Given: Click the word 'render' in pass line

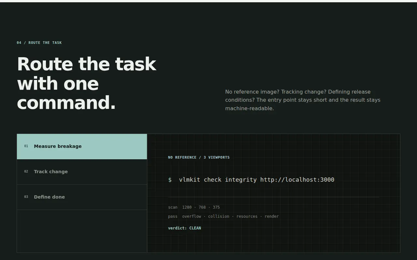Looking at the screenshot, I should coord(272,216).
